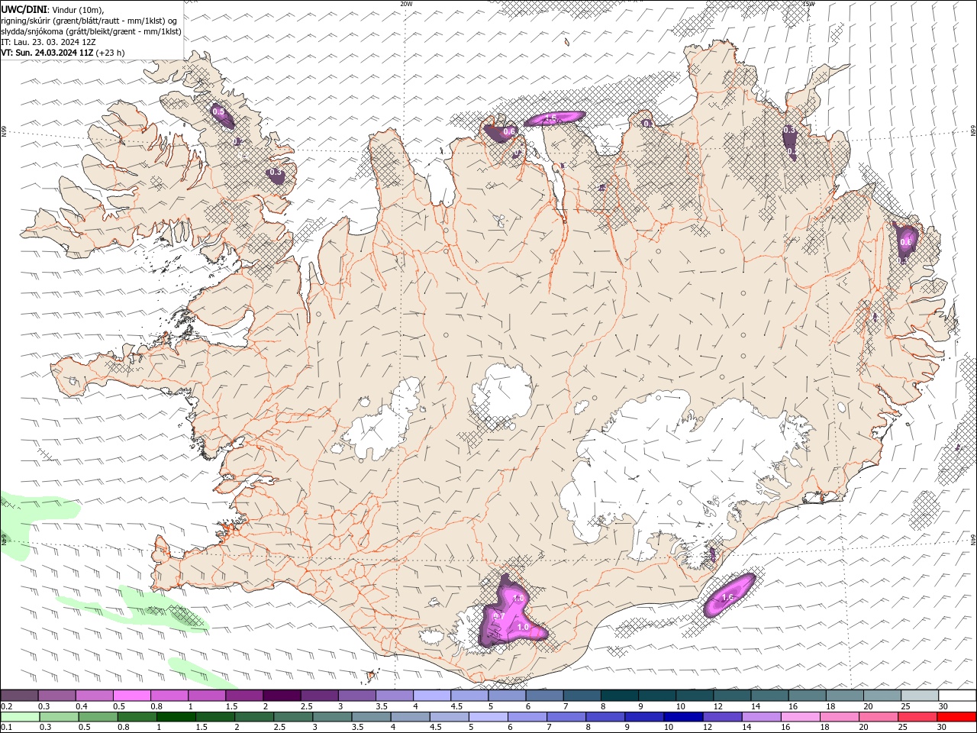Viewport: 977px width, 733px height.
Task: Pick the light pink rain swatch labeled 16
Action: 801,717
